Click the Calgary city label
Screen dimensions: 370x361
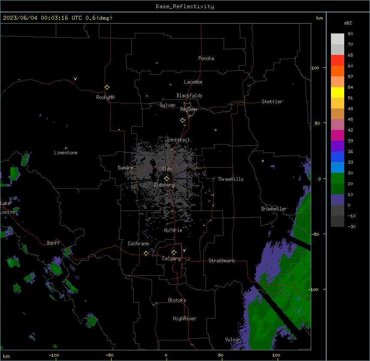(171, 259)
